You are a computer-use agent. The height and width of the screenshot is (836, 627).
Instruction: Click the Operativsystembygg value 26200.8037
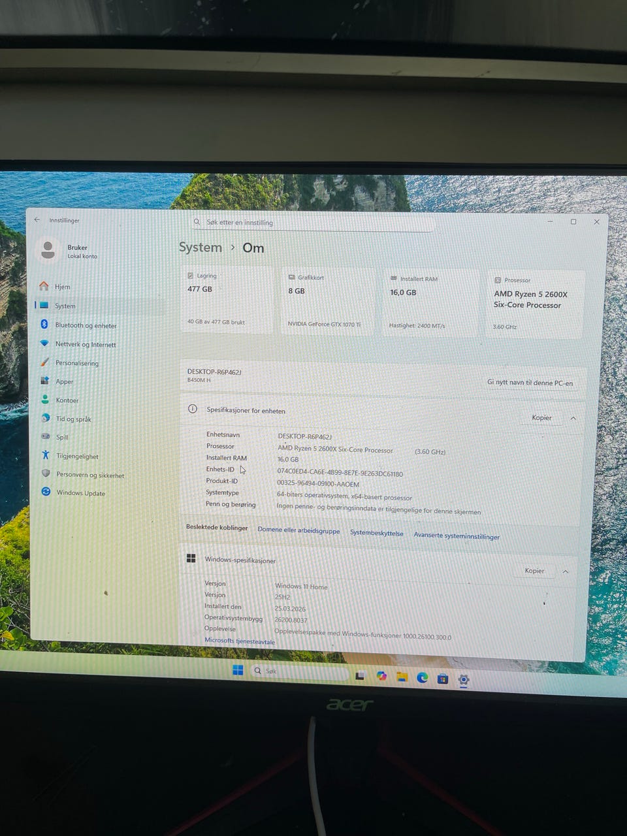tap(291, 620)
